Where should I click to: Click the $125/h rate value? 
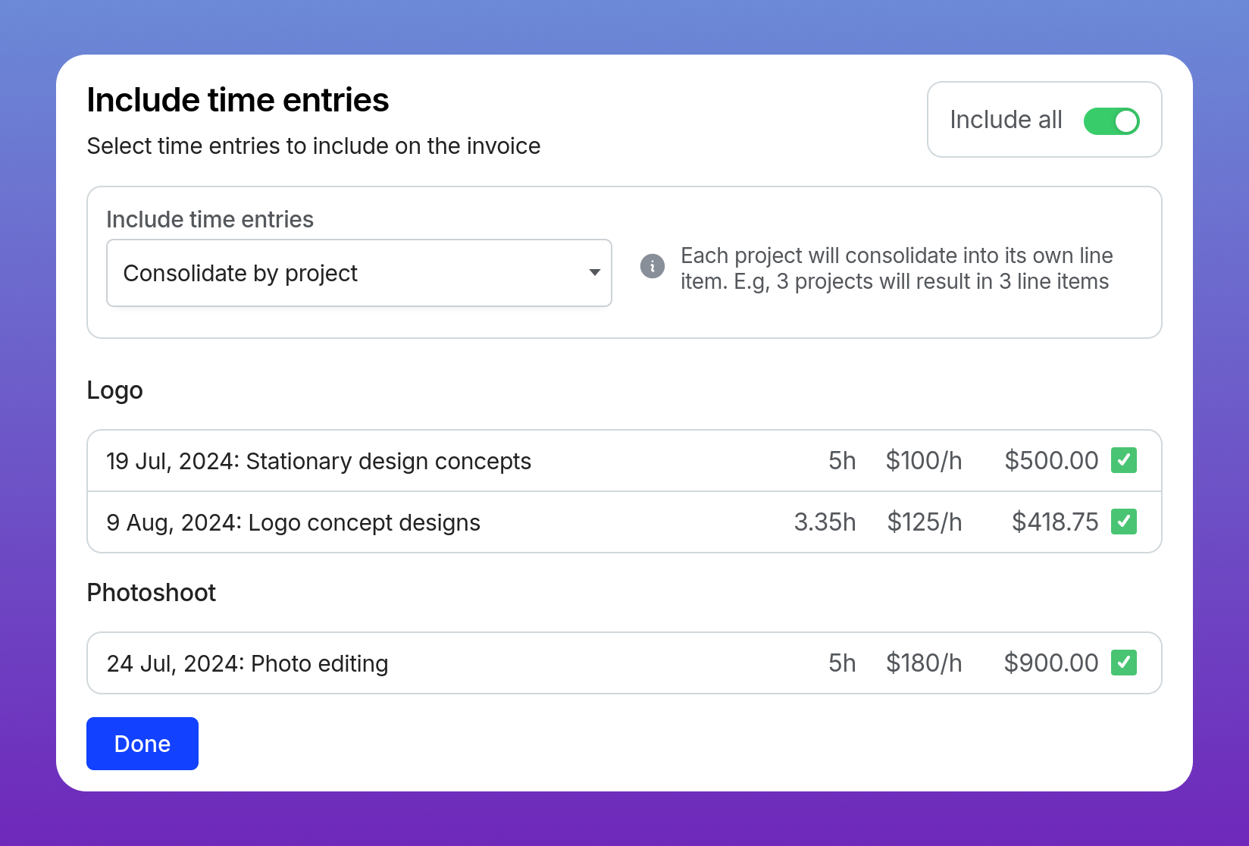(x=925, y=522)
